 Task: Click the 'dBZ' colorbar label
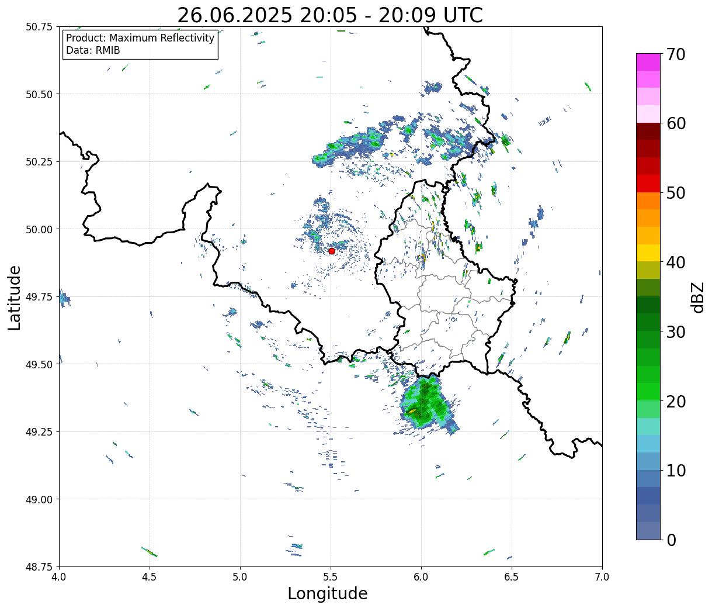pos(697,297)
